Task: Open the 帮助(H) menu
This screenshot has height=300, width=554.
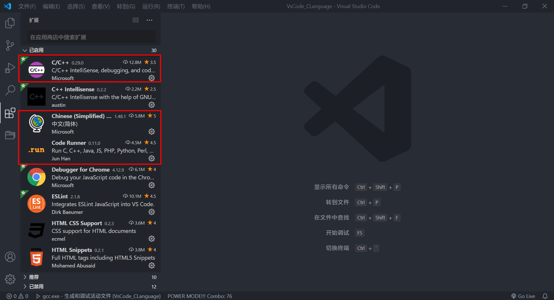Action: pos(201,6)
